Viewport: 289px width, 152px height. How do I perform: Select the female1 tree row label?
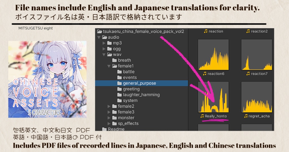[x=126, y=66]
